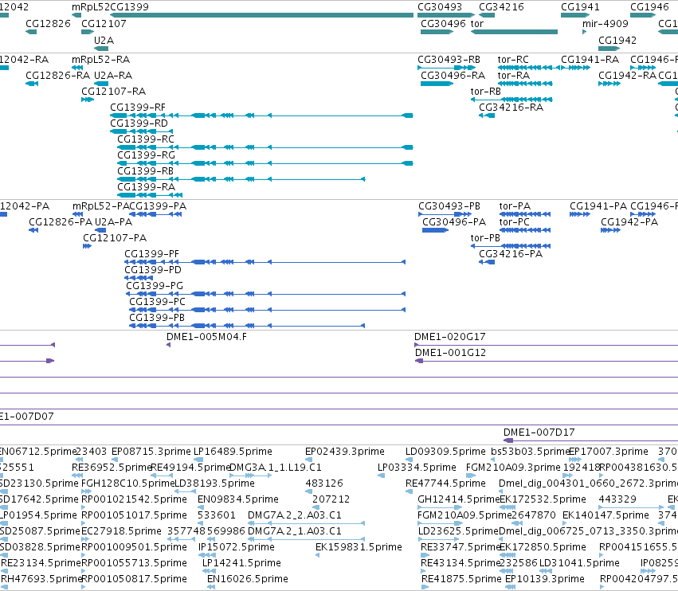Viewport: 678px width, 591px height.
Task: Click protein CG30493-PB label
Action: (449, 206)
